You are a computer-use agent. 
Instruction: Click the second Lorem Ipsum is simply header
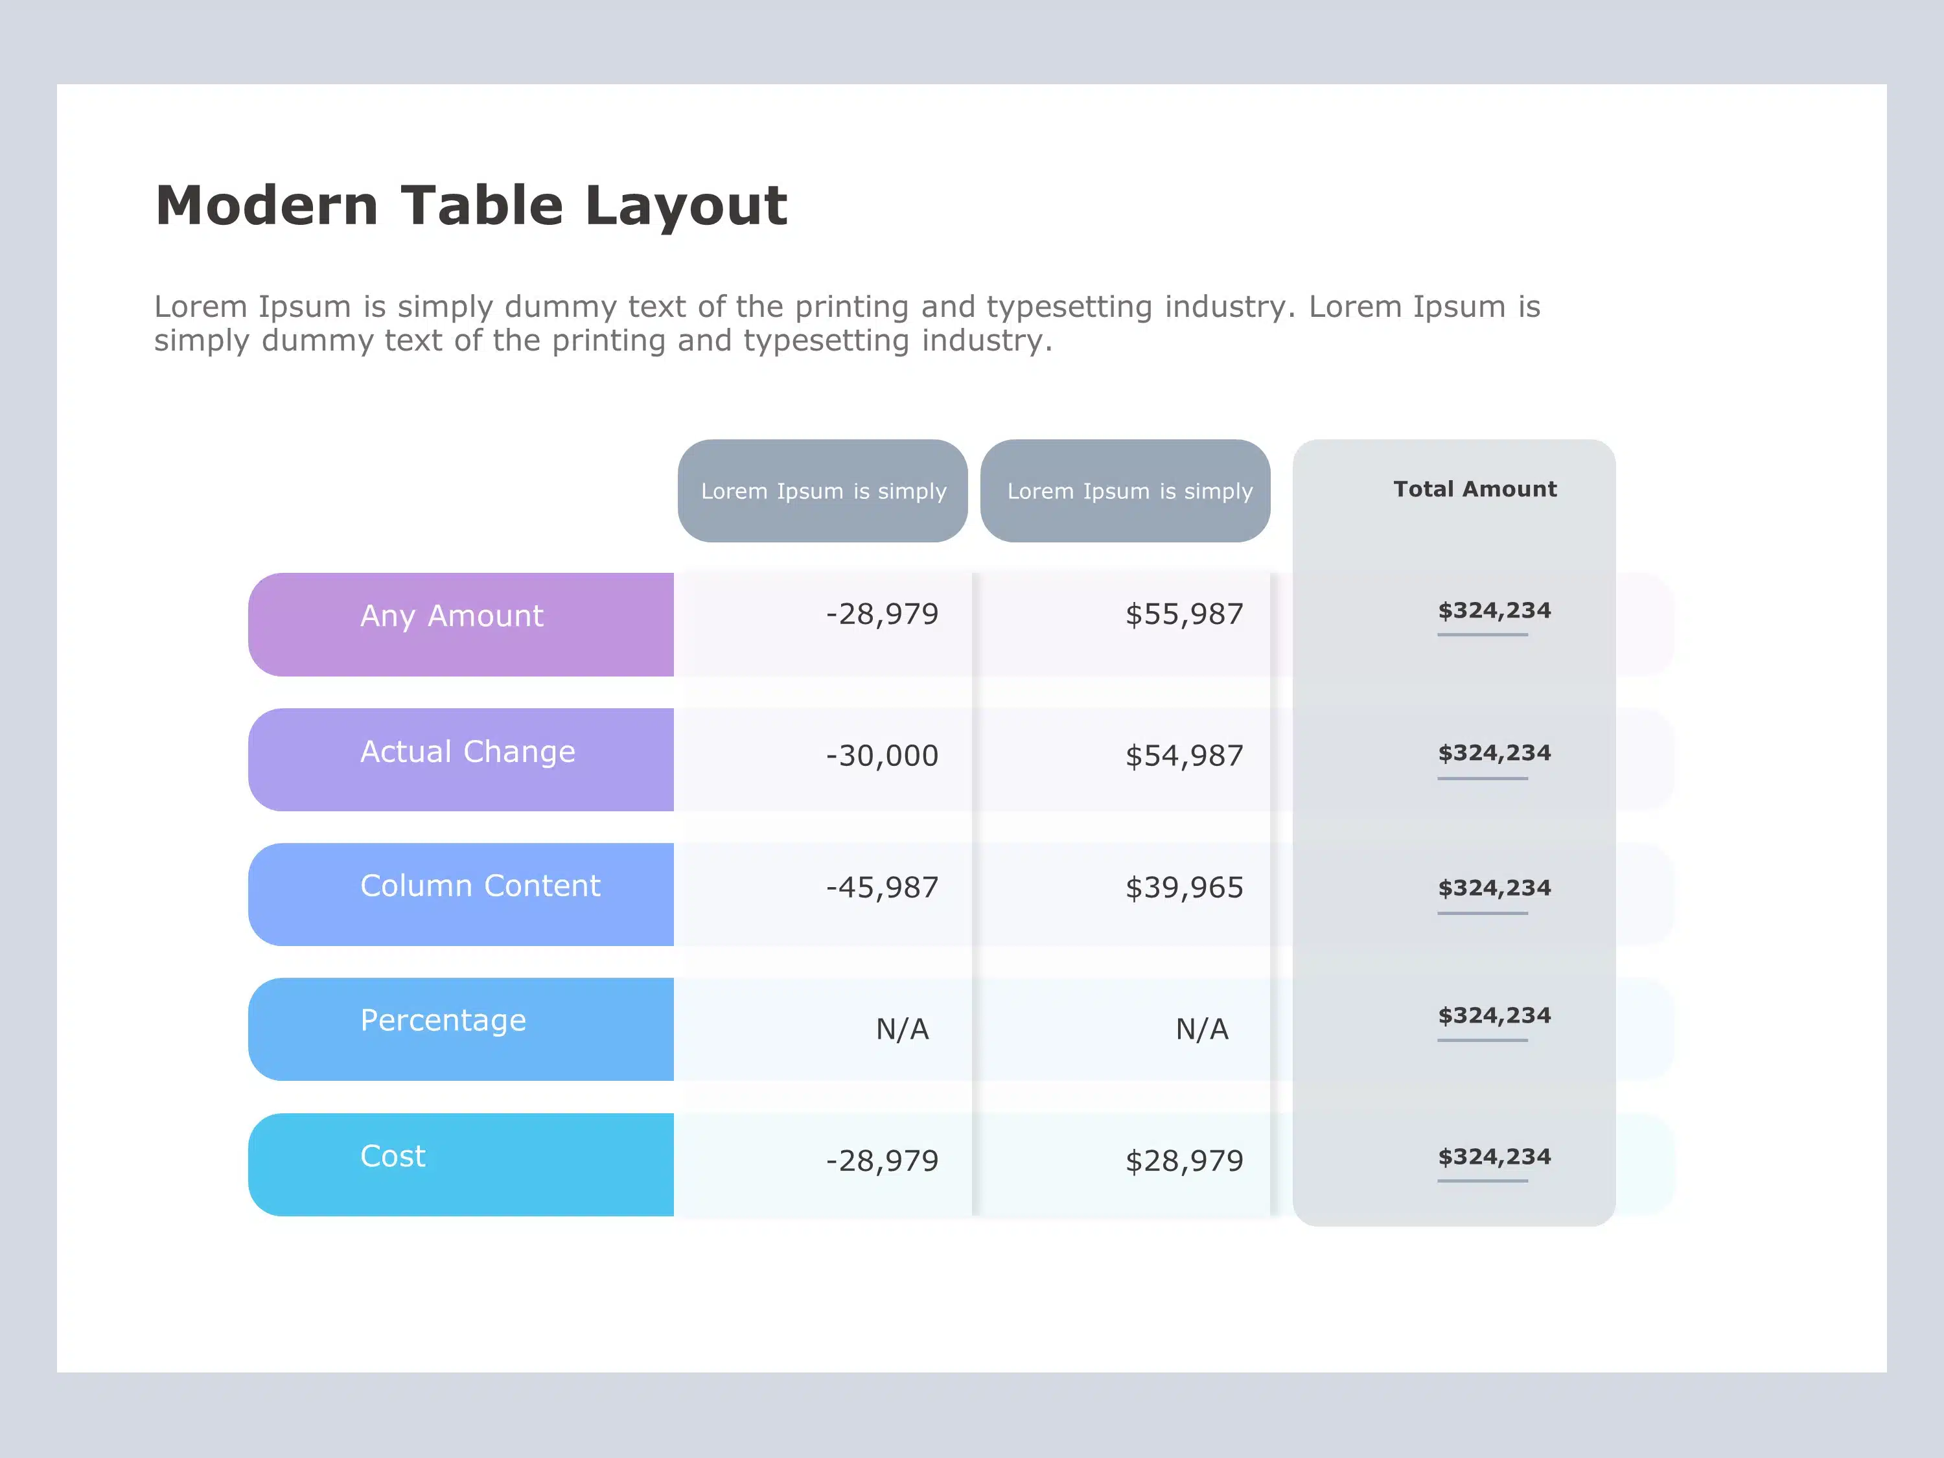1126,491
